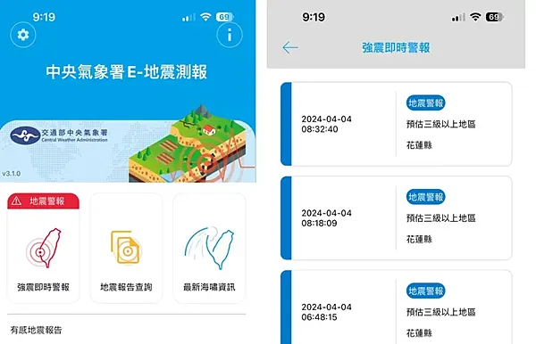The image size is (536, 344).
Task: Tap the 最新海嘯資訊 wave icon
Action: point(209,248)
